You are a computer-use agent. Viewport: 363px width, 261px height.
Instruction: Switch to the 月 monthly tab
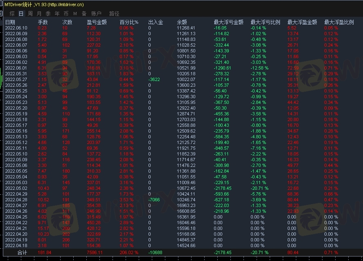(39, 13)
